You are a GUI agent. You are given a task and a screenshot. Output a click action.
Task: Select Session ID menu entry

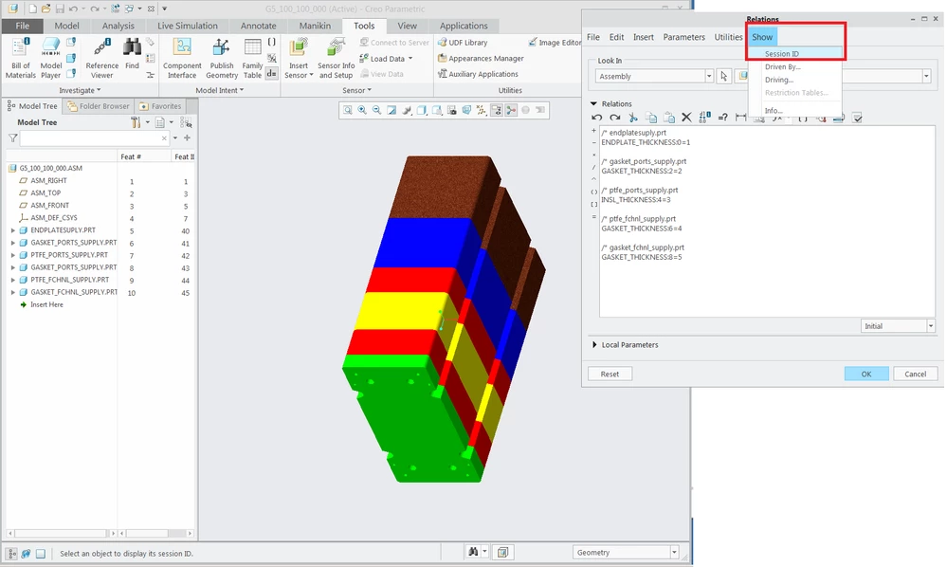[794, 54]
